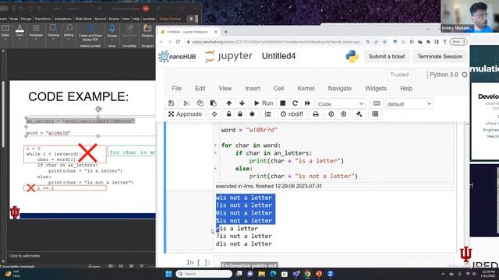Image resolution: width=499 pixels, height=280 pixels.
Task: Collapse the for loop code fold arrow
Action: click(x=215, y=145)
